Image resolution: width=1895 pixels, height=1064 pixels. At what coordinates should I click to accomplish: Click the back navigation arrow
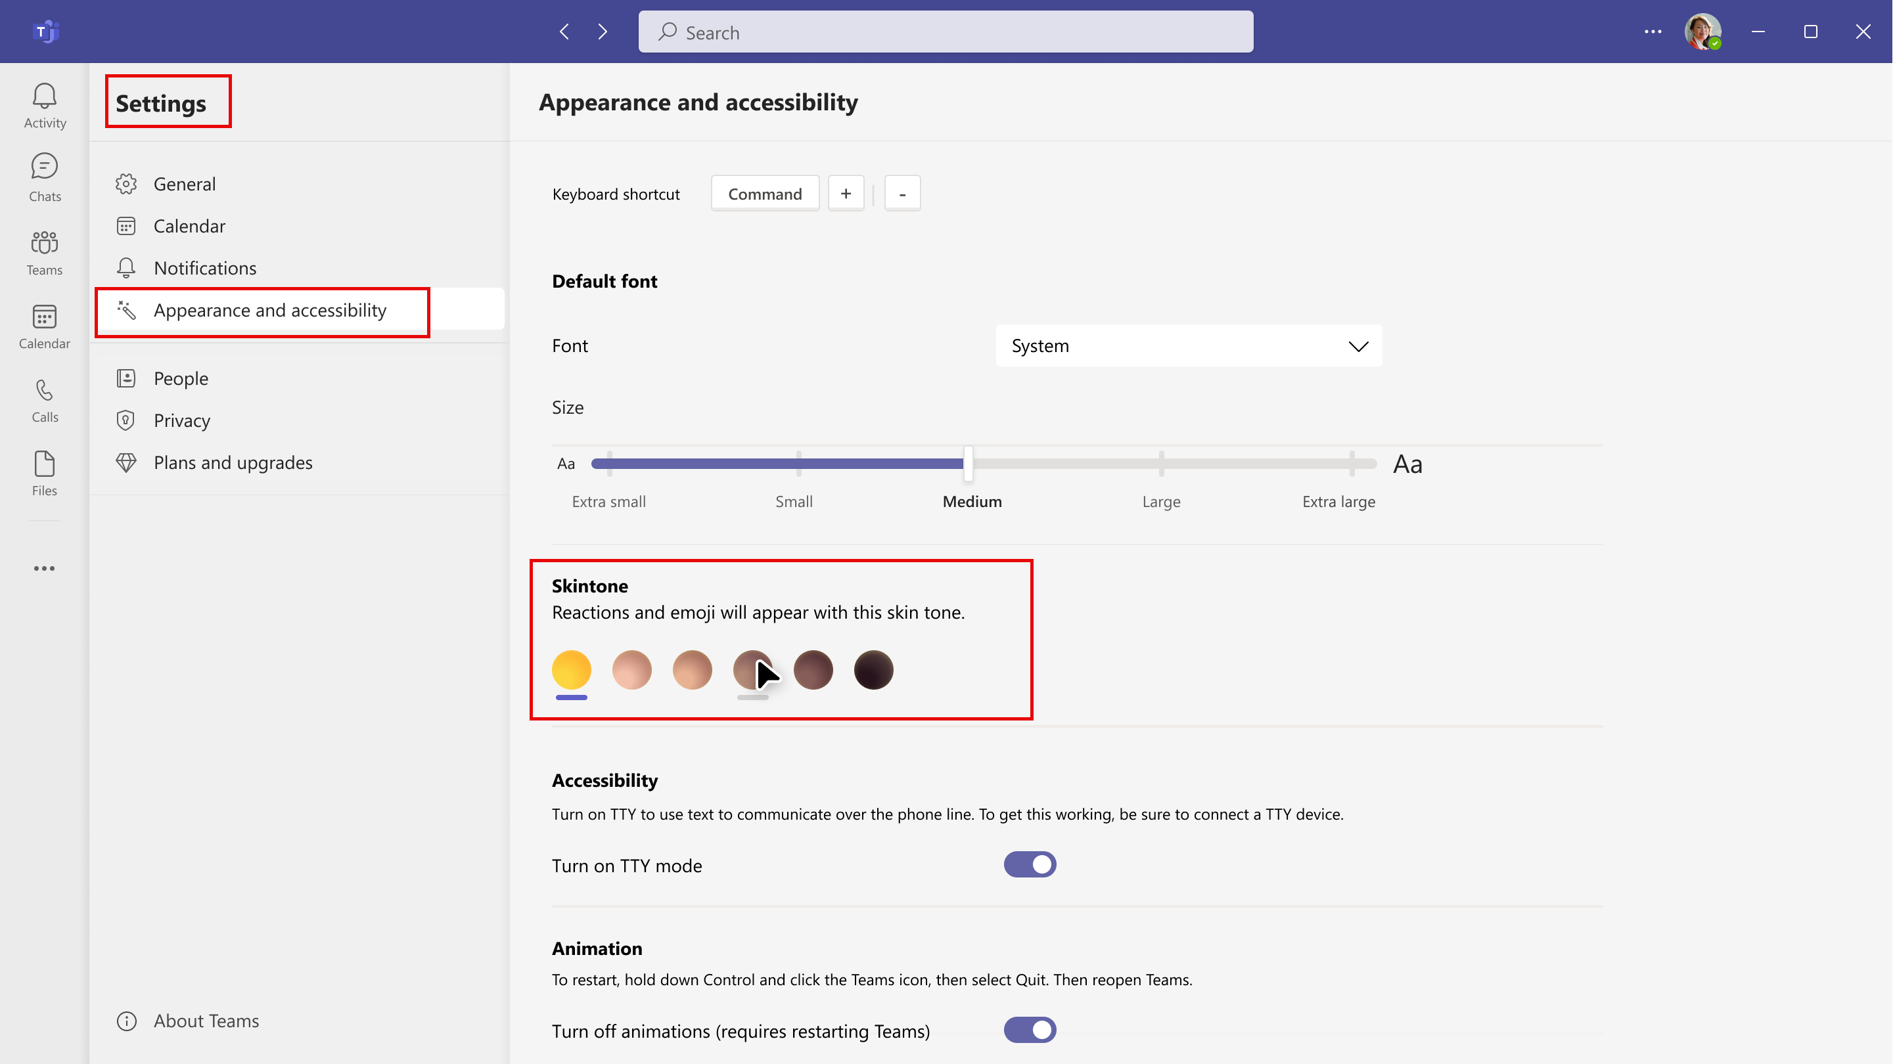[564, 32]
